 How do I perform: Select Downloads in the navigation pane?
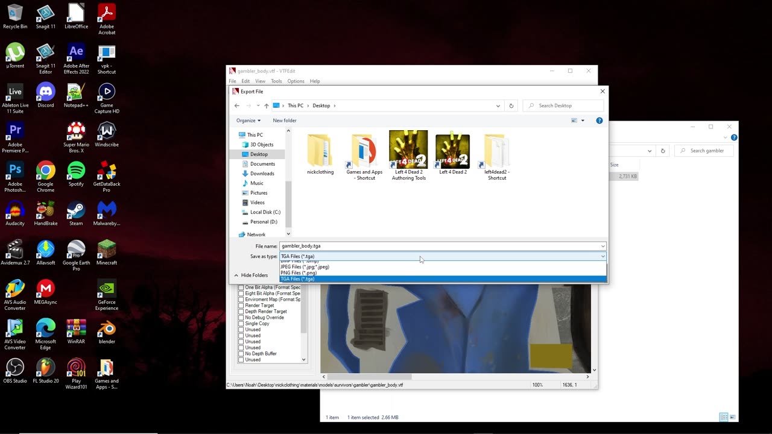(x=262, y=174)
